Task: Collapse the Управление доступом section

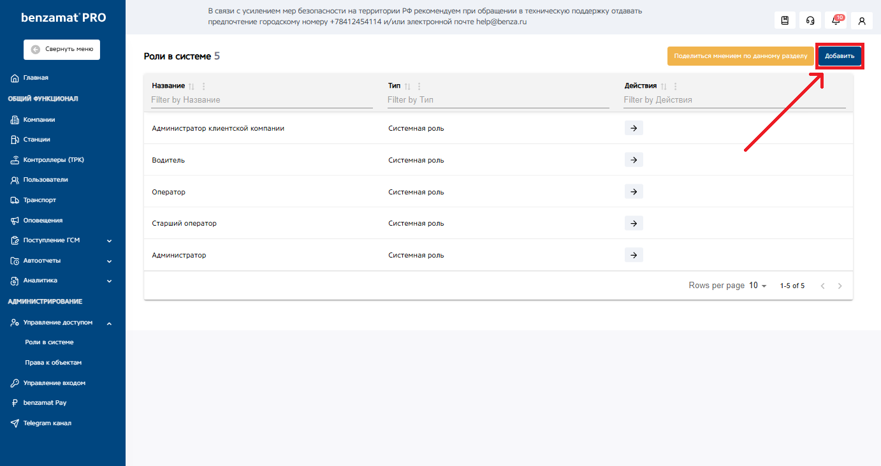Action: point(109,323)
